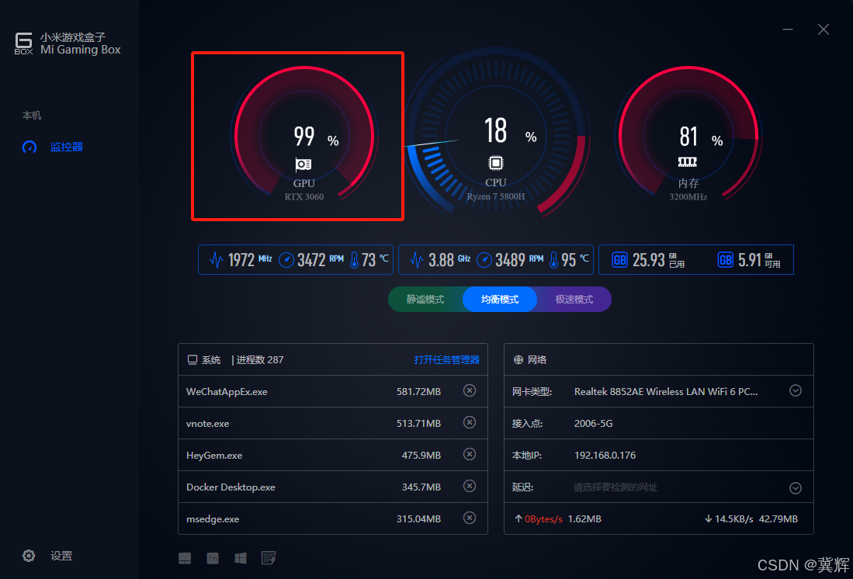Switch to 极速模式 turbo mode
This screenshot has height=579, width=853.
(574, 300)
